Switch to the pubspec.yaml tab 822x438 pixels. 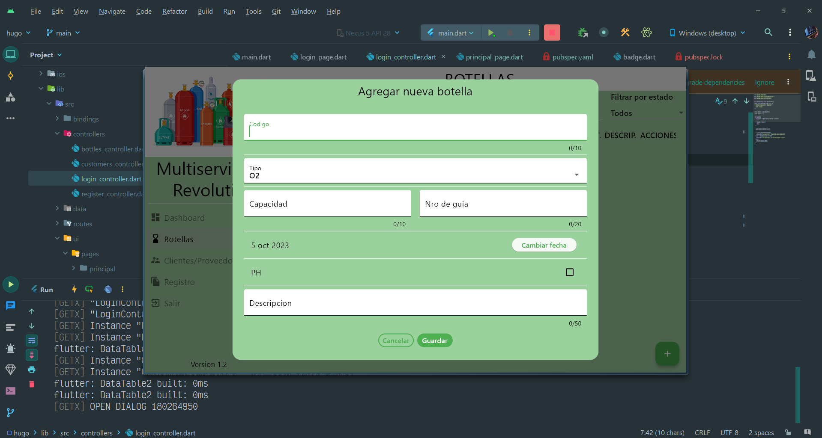pos(568,57)
